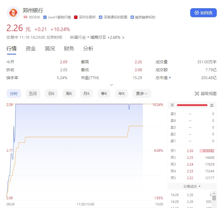Click the 融资融券标的 badge icon
This screenshot has width=223, height=208.
coord(132,17)
